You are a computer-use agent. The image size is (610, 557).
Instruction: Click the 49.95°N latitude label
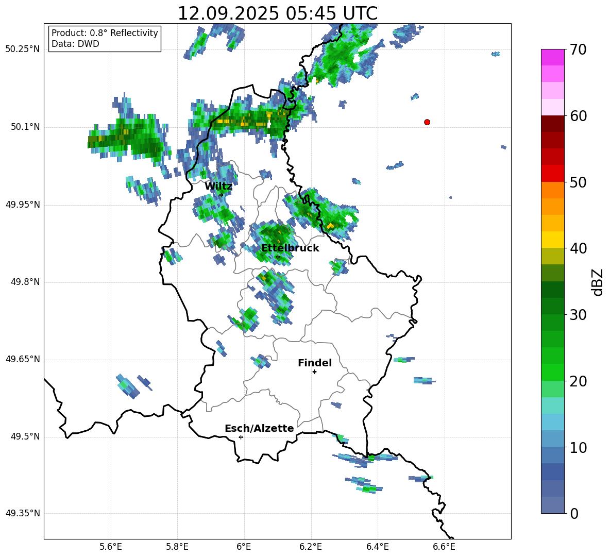23,205
